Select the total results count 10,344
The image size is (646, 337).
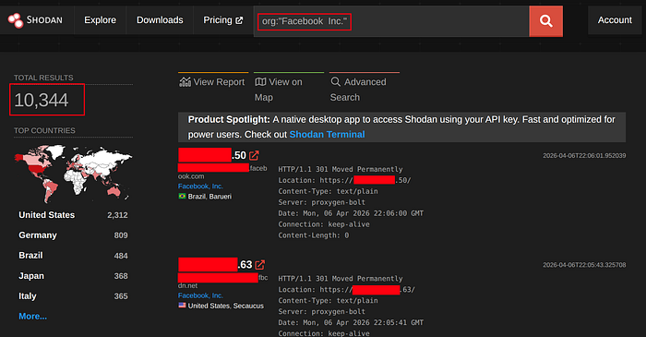42,100
